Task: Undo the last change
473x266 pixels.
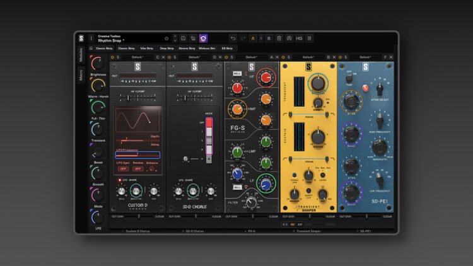Action: click(233, 38)
